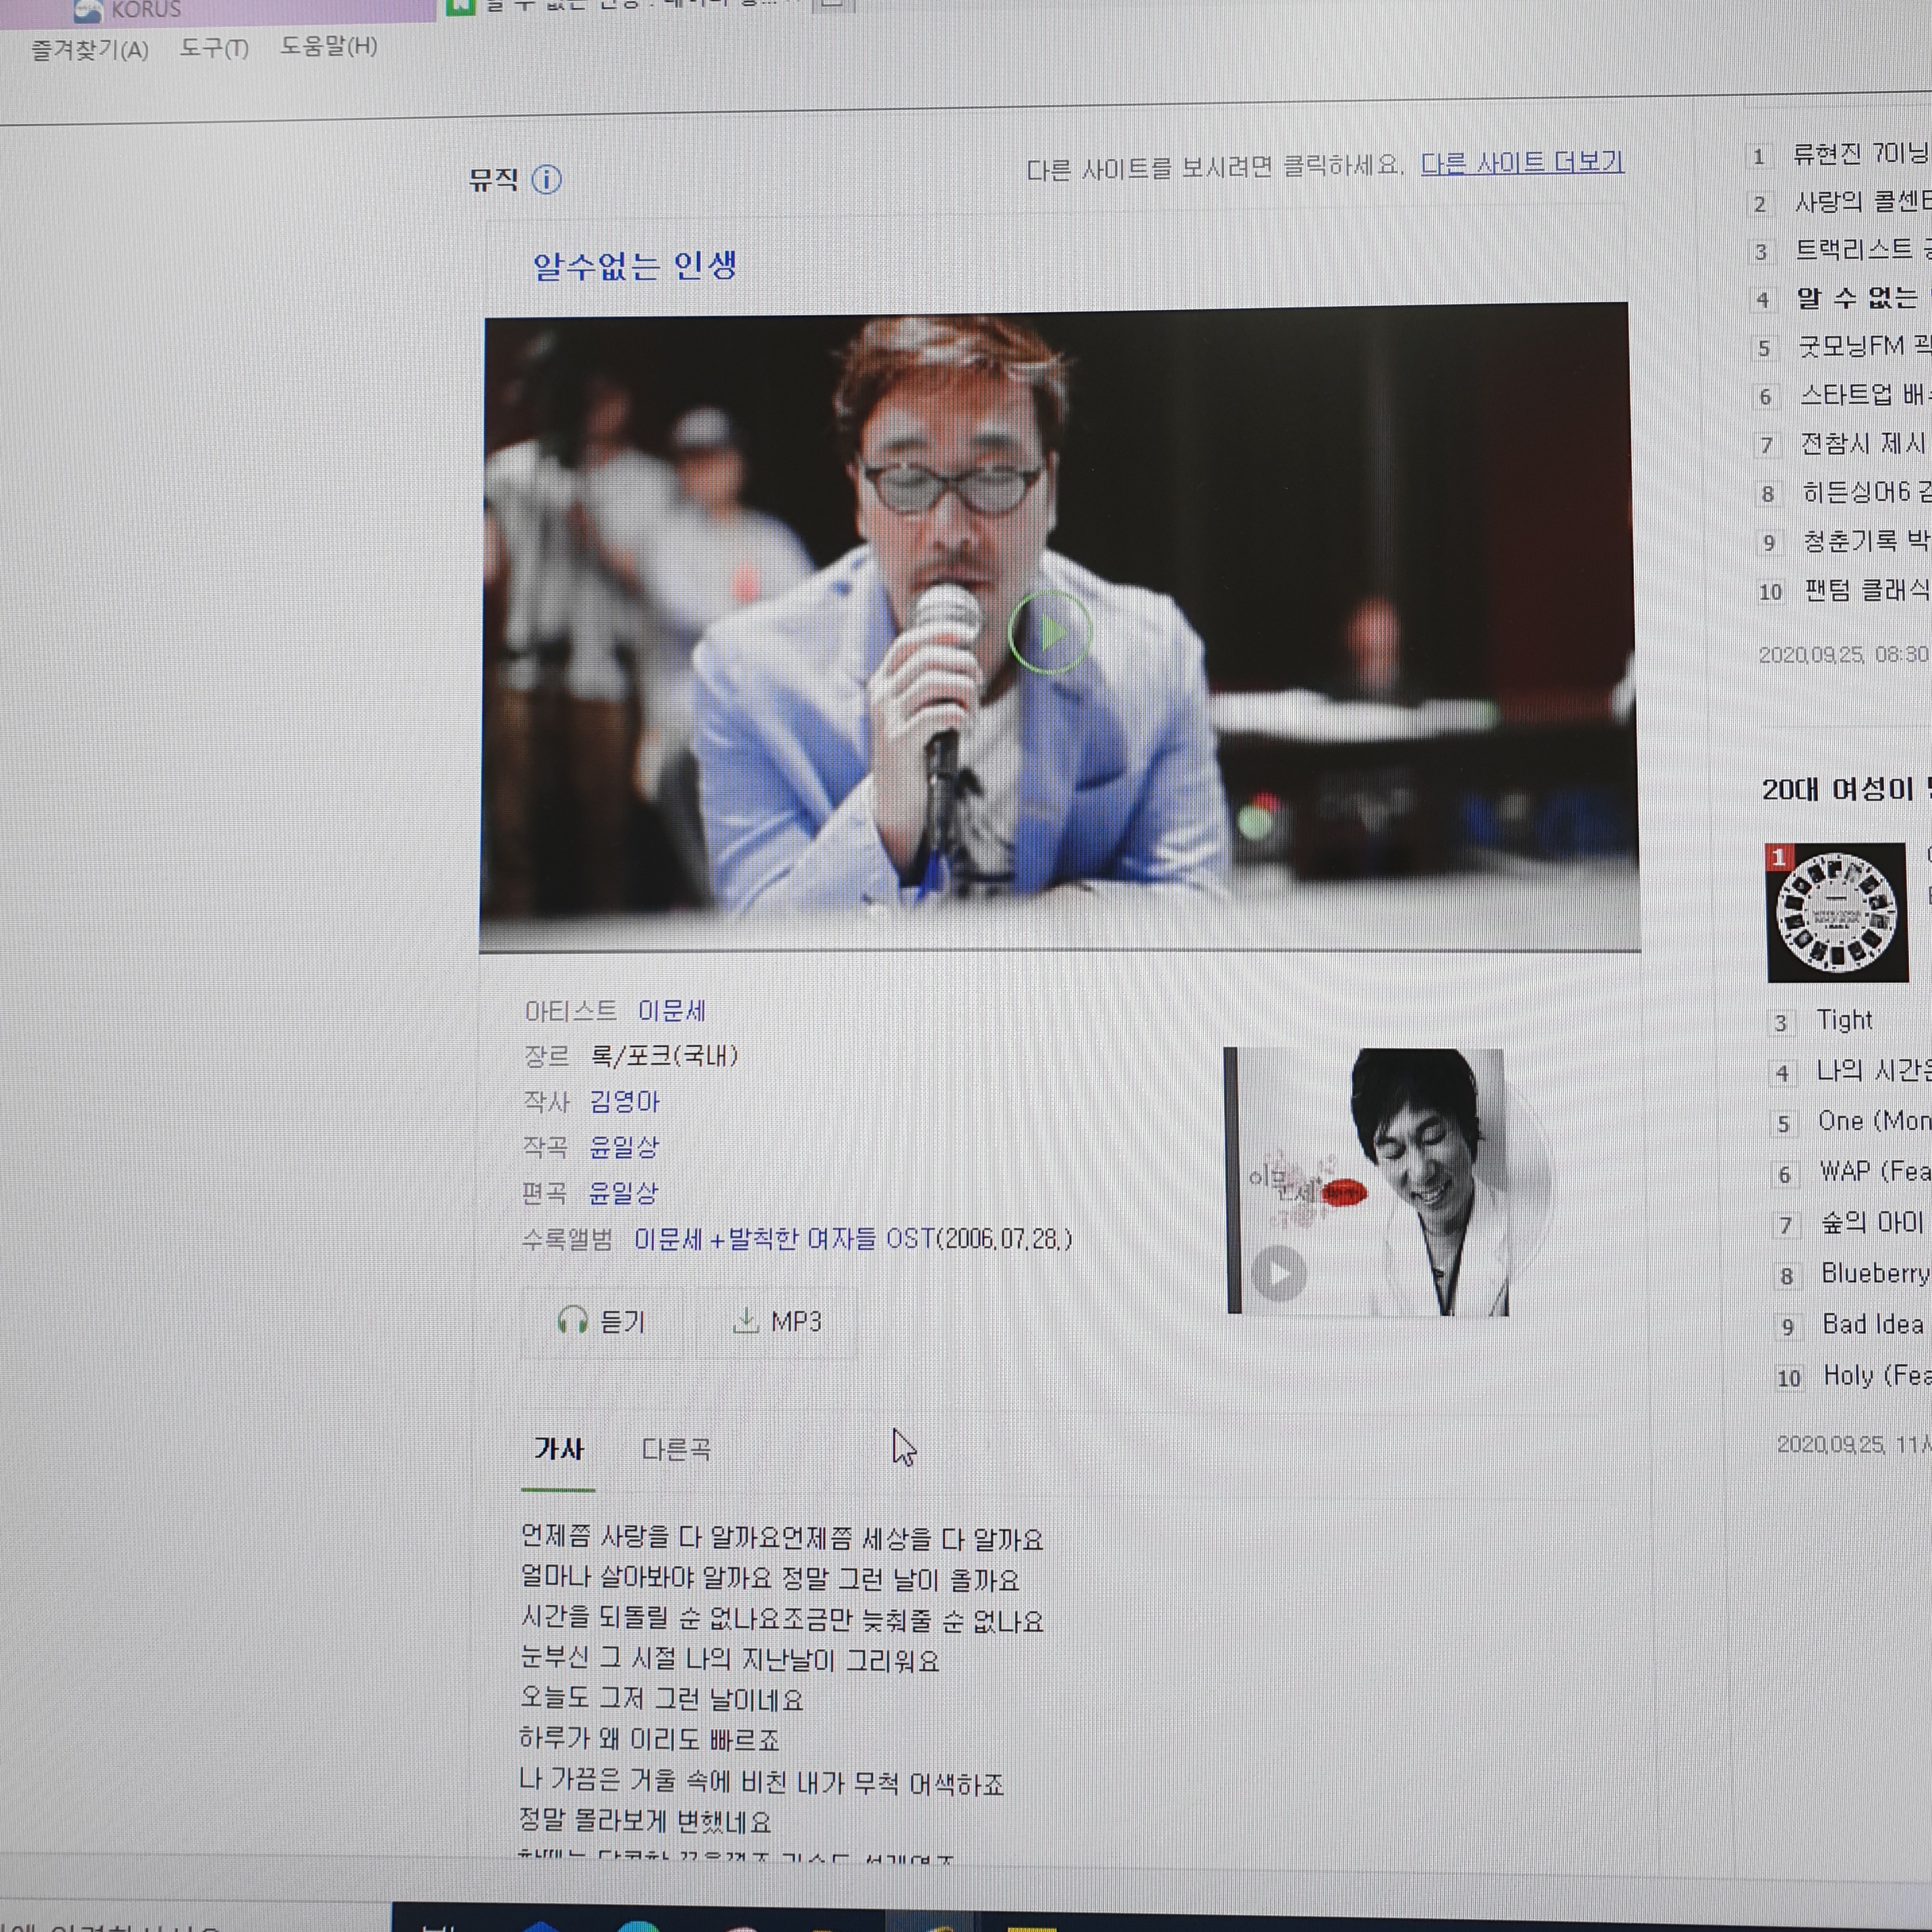
Task: Click the headphone icon beside 듣기
Action: 572,1320
